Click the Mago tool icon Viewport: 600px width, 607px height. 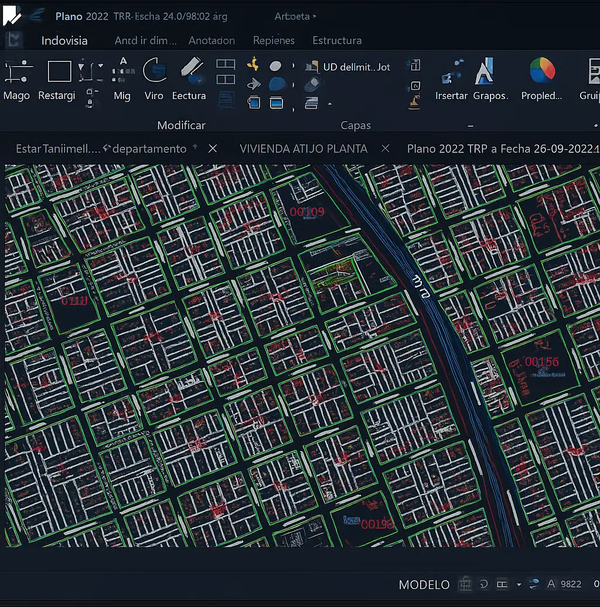click(x=19, y=71)
